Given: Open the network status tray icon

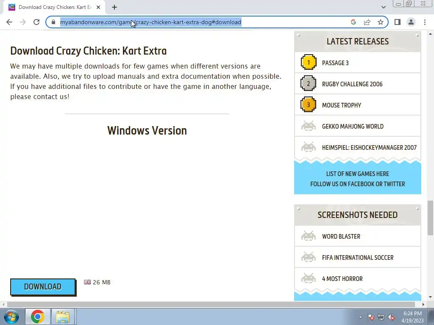Looking at the screenshot, I should coord(381,317).
